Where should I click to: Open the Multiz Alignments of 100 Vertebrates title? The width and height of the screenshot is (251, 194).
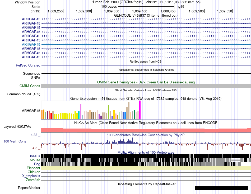[x=146, y=152]
